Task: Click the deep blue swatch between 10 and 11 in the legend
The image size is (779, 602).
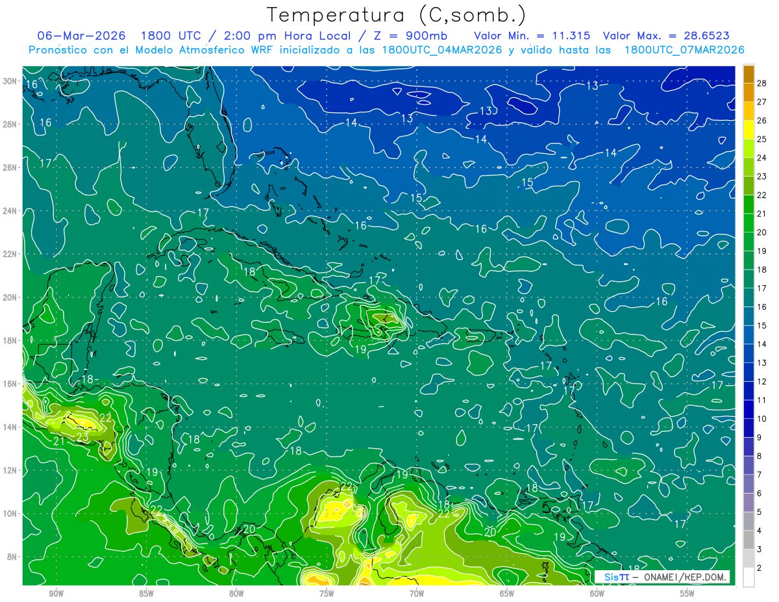Action: (x=748, y=409)
